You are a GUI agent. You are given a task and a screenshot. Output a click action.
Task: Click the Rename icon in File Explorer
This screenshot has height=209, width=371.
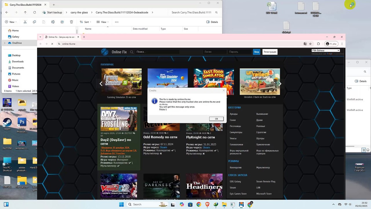(x=53, y=22)
